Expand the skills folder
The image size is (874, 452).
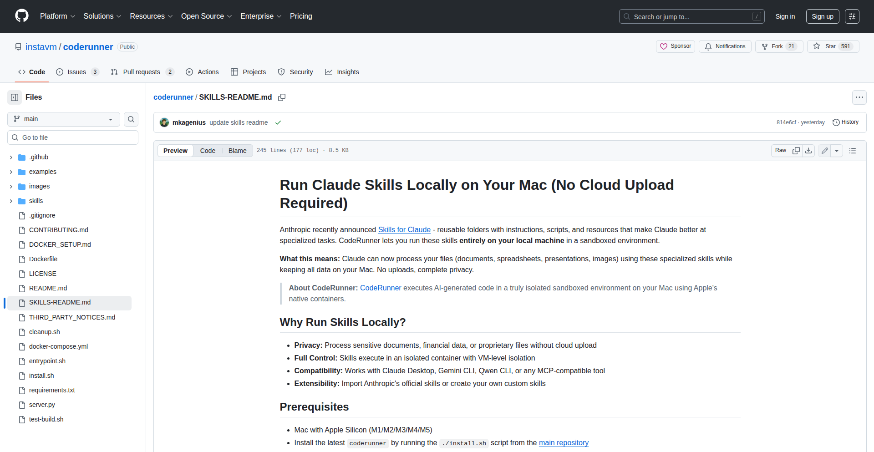pyautogui.click(x=11, y=201)
